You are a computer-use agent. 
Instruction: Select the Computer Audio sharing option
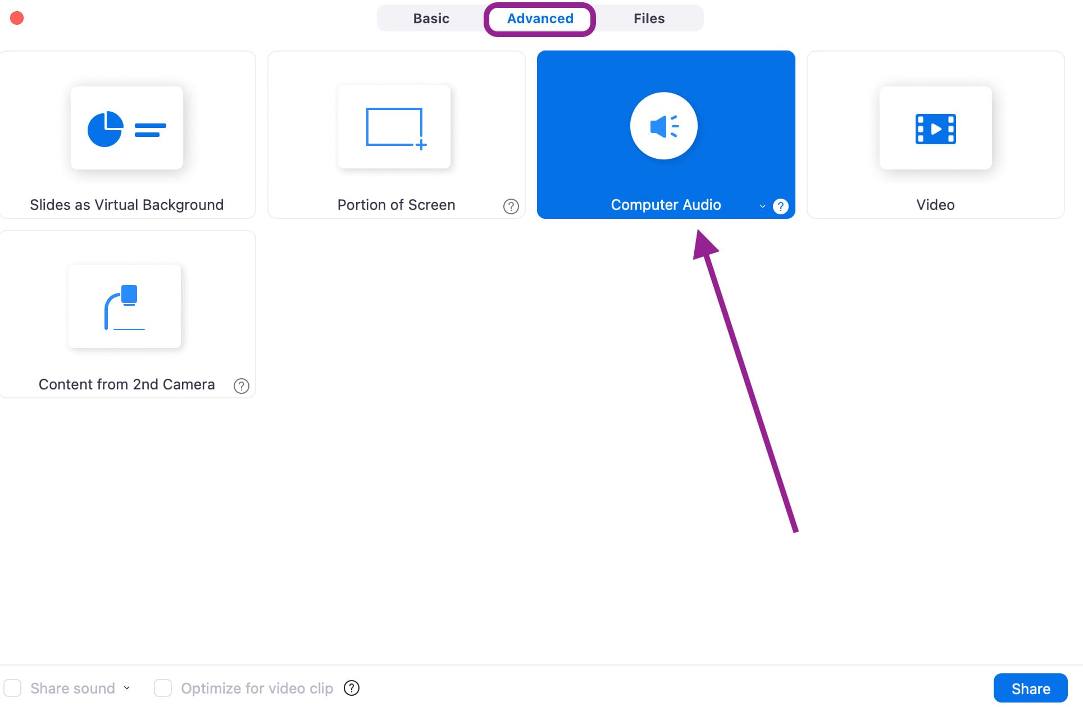pos(666,134)
